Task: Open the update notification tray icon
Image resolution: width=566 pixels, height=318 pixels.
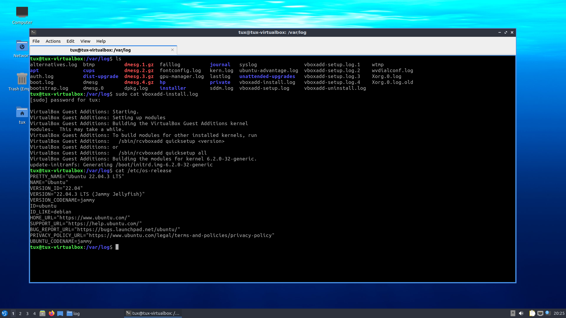Action: tap(548, 313)
